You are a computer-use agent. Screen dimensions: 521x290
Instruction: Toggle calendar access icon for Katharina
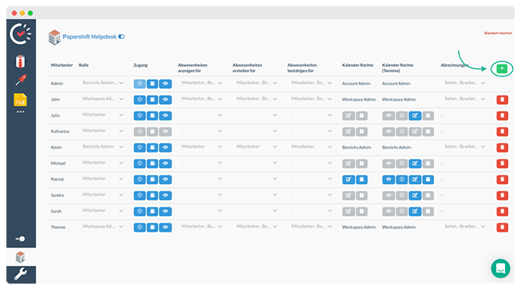pyautogui.click(x=152, y=131)
